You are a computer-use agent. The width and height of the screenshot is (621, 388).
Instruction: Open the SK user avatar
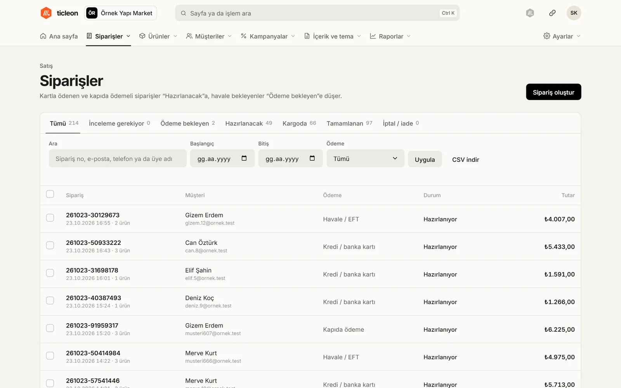(574, 13)
